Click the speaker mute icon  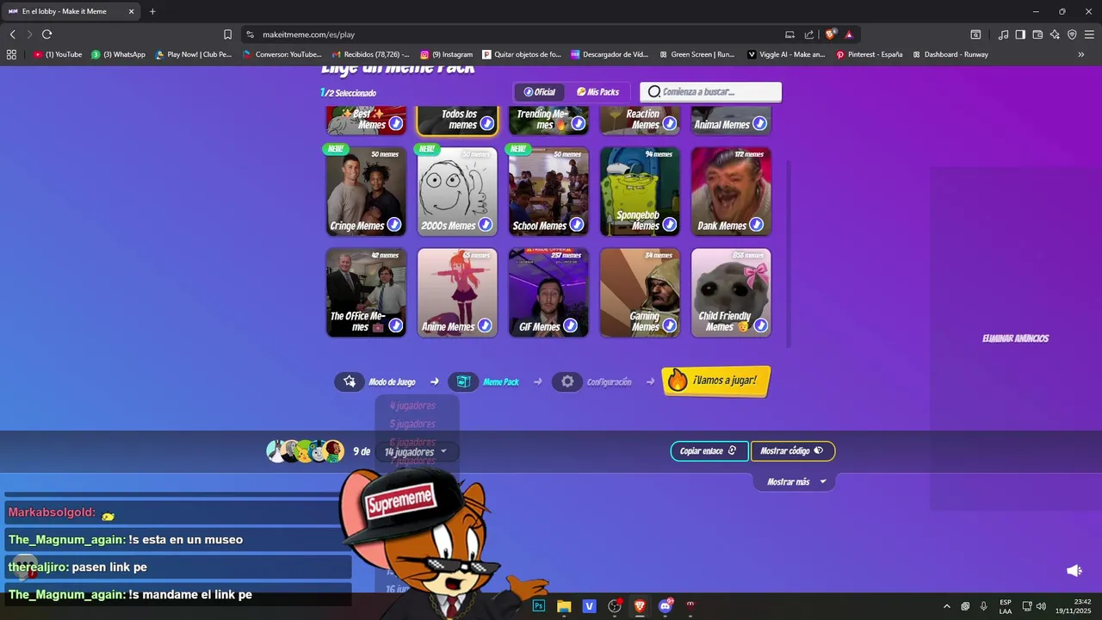tap(1074, 571)
